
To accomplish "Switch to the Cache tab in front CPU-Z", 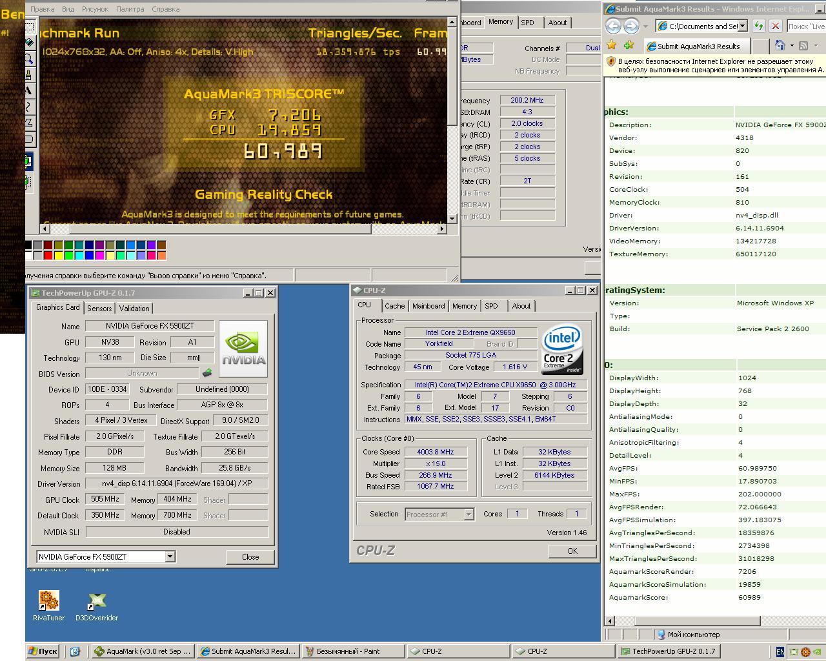I will click(x=395, y=306).
